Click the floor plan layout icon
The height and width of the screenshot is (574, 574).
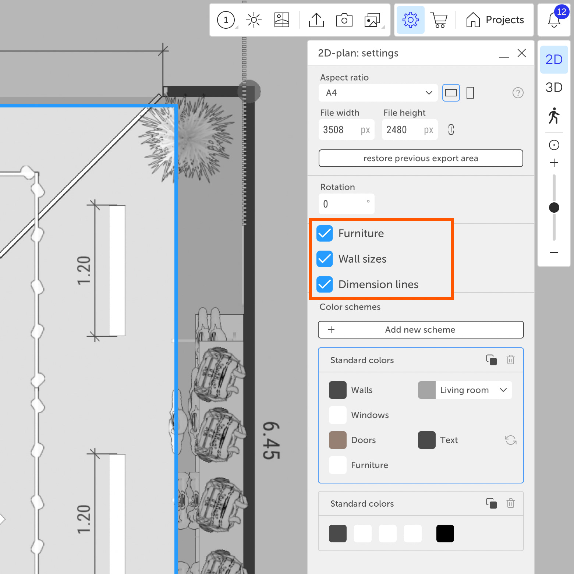[281, 20]
